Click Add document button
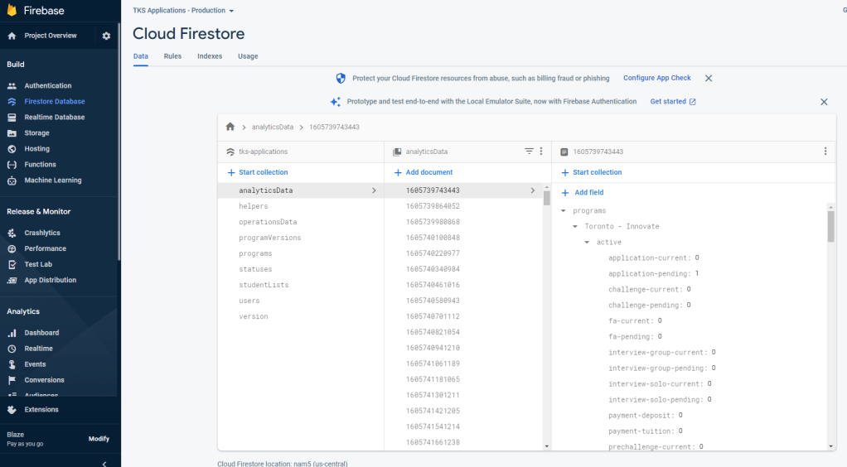 pyautogui.click(x=423, y=172)
